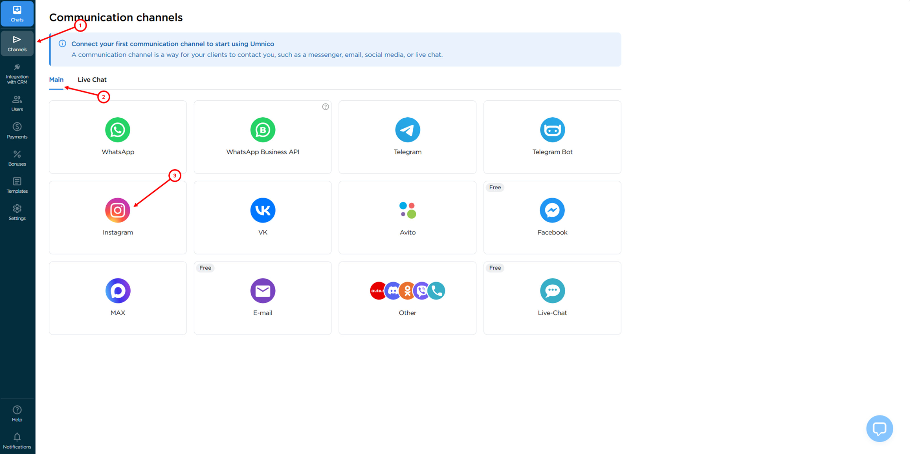The image size is (910, 454).
Task: Open the Payments section
Action: tap(17, 130)
